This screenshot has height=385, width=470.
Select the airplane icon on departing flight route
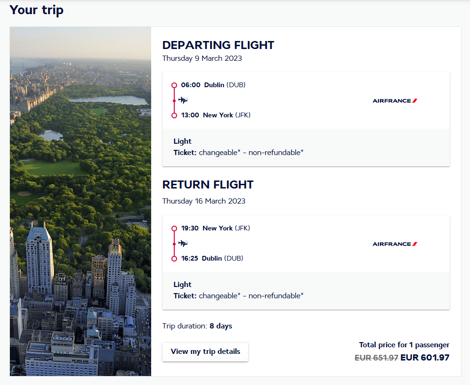coord(183,100)
